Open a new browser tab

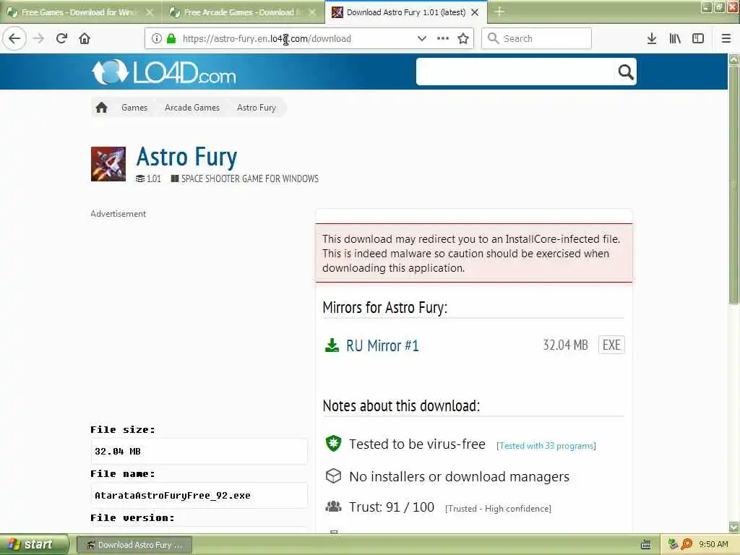[499, 12]
